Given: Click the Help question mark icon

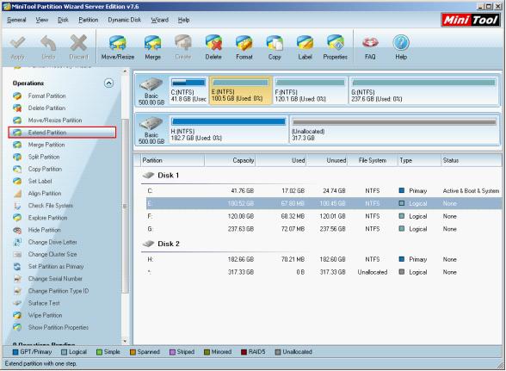Looking at the screenshot, I should 401,43.
